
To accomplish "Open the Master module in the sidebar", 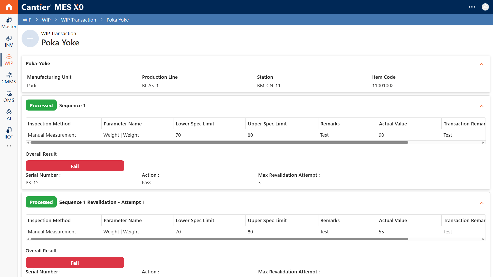I will (9, 23).
